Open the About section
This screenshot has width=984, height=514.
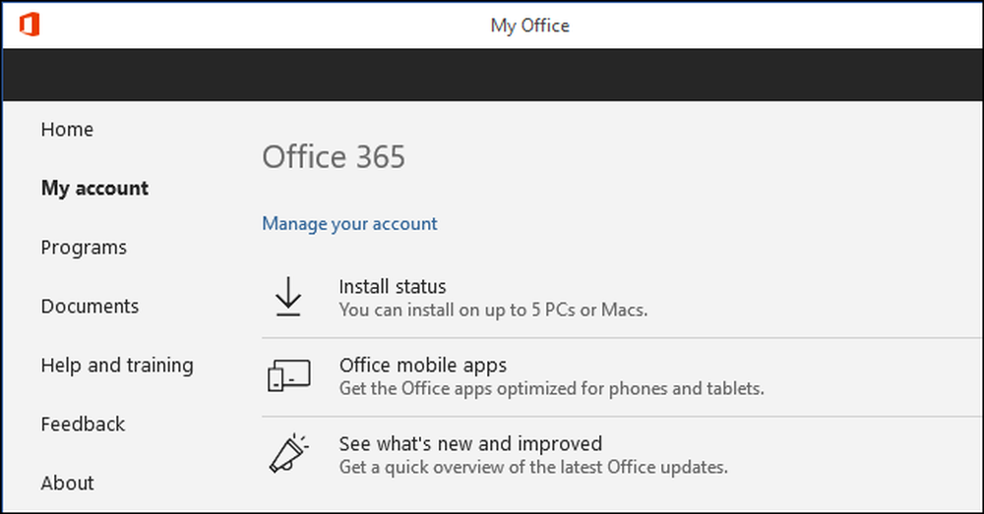pyautogui.click(x=67, y=483)
